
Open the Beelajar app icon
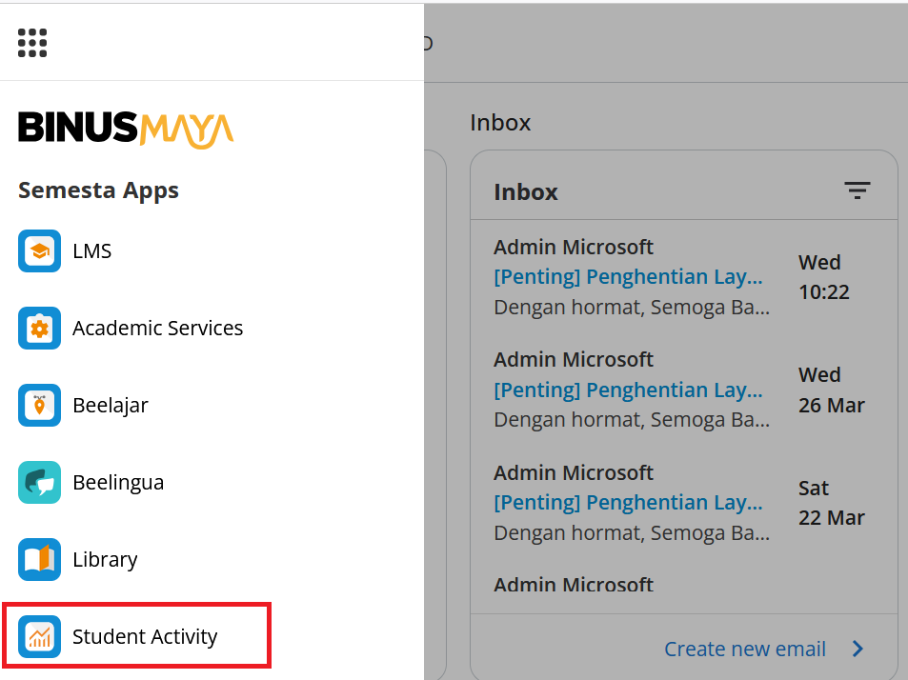click(39, 405)
